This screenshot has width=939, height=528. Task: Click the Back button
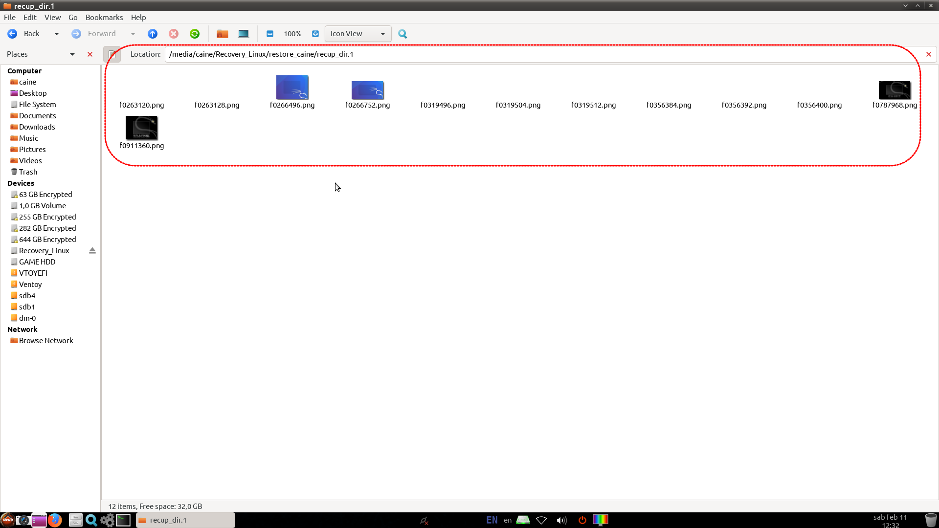pyautogui.click(x=24, y=34)
